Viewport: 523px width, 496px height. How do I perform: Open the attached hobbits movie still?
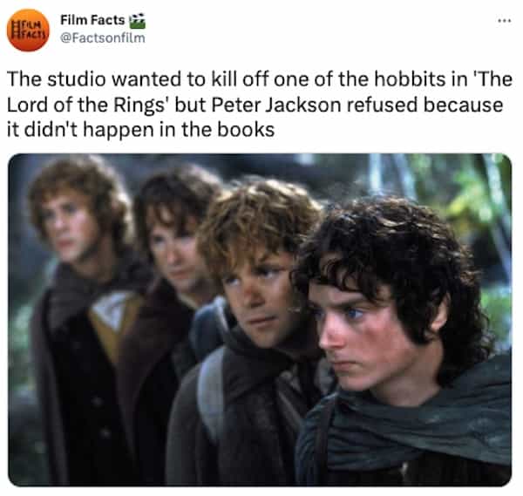260,319
